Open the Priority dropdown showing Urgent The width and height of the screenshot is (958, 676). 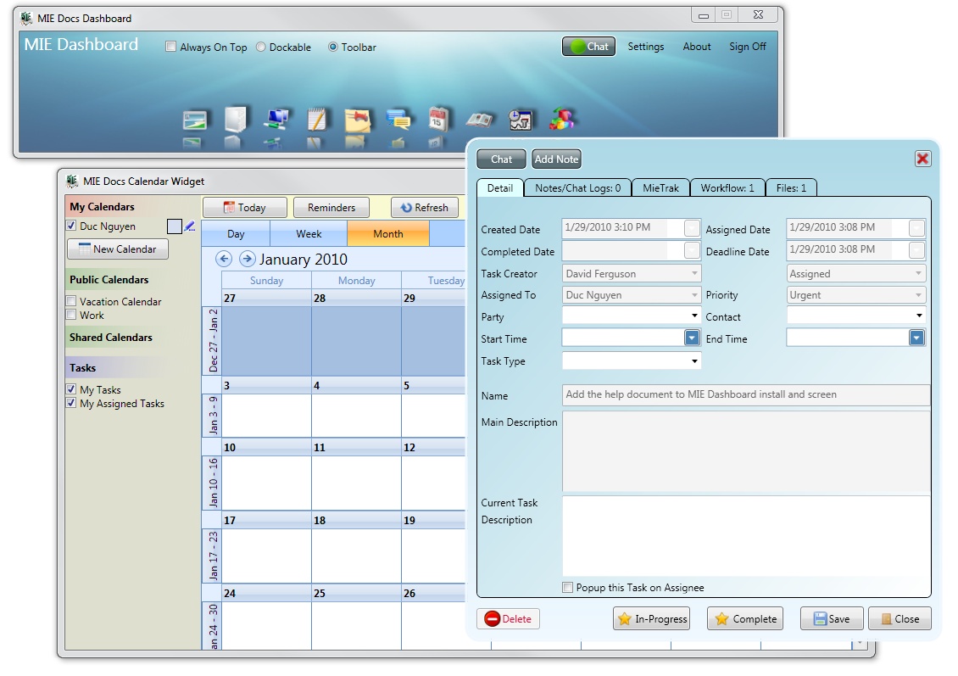click(x=856, y=294)
